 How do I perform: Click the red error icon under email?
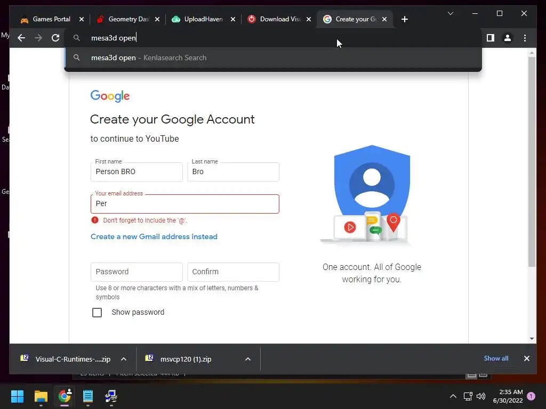(x=95, y=220)
